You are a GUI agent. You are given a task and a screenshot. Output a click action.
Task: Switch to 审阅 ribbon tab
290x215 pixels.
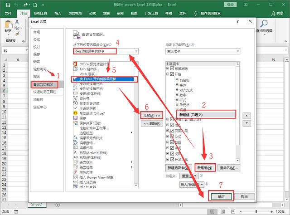click(x=120, y=13)
